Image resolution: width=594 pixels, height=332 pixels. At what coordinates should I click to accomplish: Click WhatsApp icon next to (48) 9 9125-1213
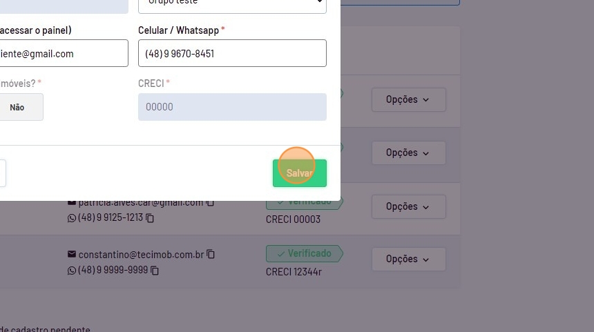coord(72,218)
